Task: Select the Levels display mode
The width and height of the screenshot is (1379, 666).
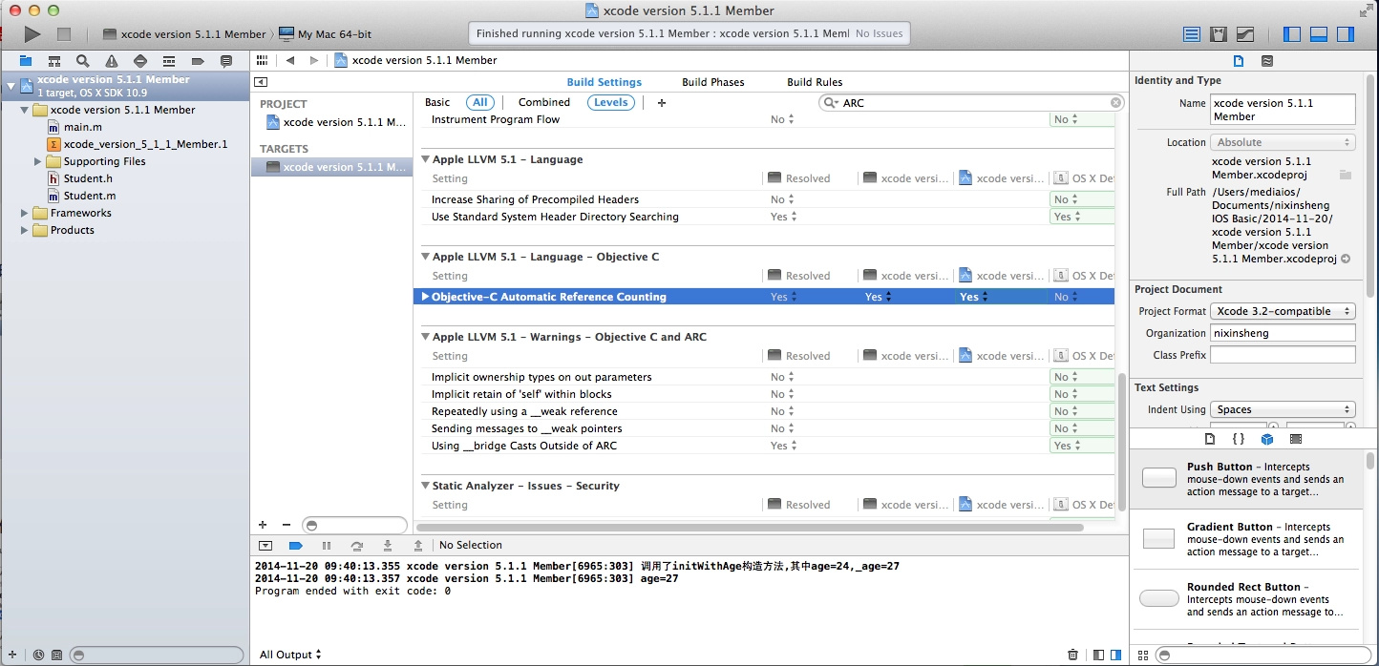Action: coord(611,102)
